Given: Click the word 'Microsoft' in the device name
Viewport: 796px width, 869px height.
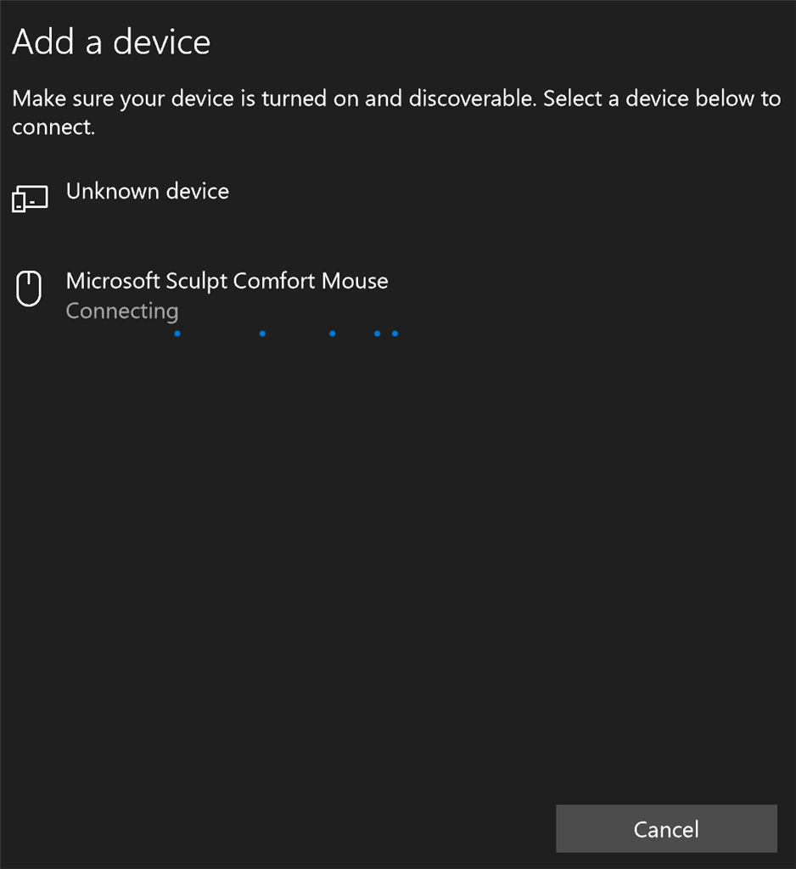Looking at the screenshot, I should [x=113, y=281].
